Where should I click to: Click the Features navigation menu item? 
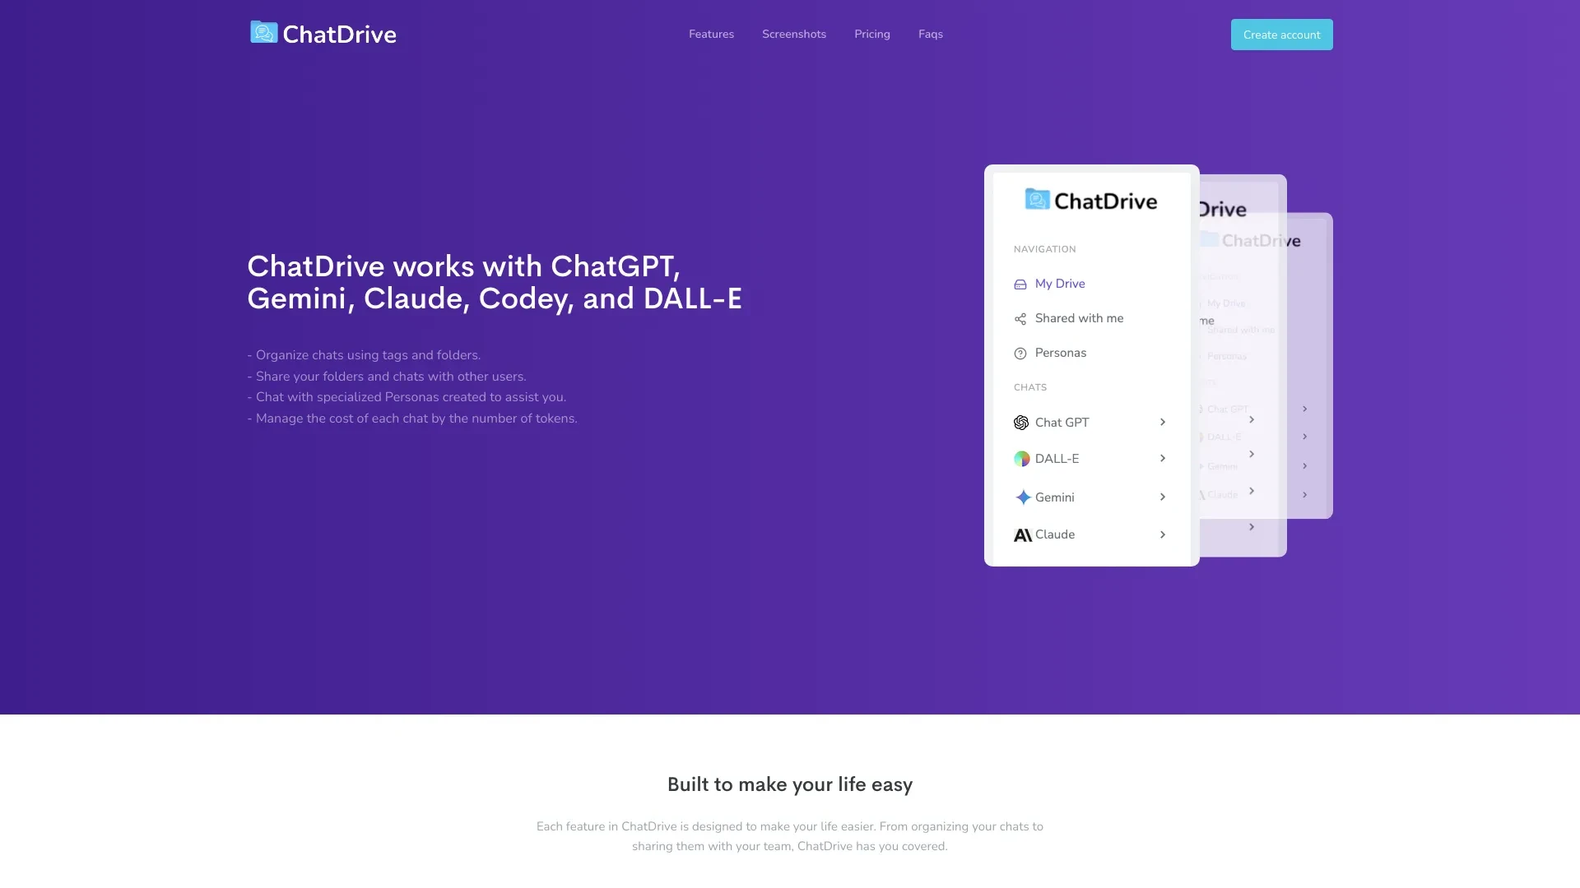(x=711, y=34)
